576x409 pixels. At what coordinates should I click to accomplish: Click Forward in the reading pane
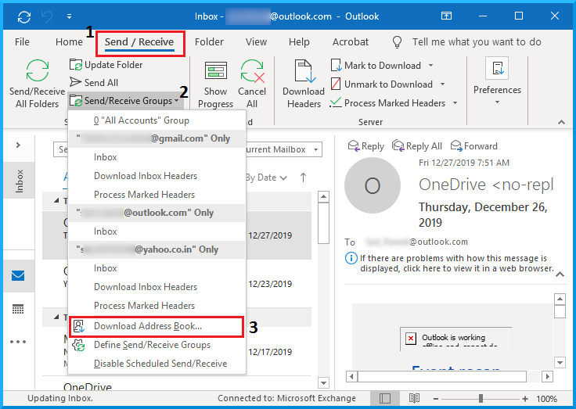(474, 146)
